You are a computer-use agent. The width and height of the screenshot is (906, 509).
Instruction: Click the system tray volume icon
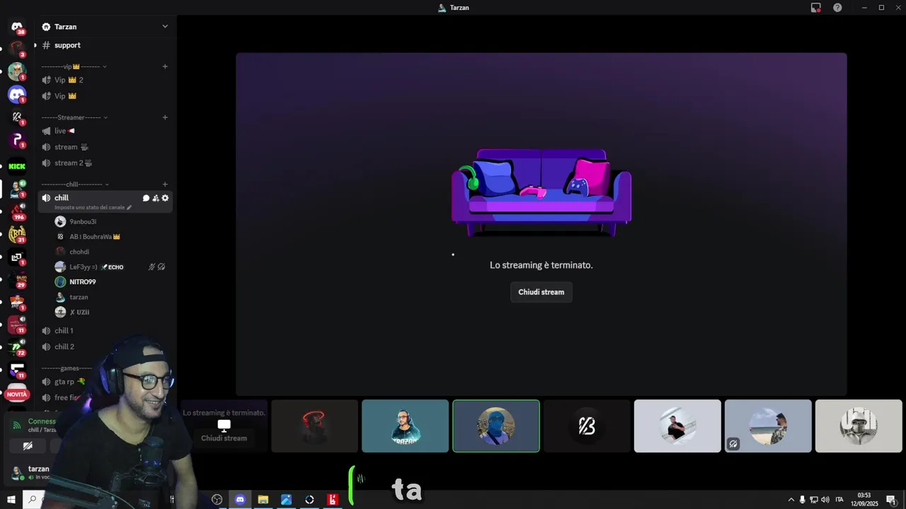pos(825,500)
